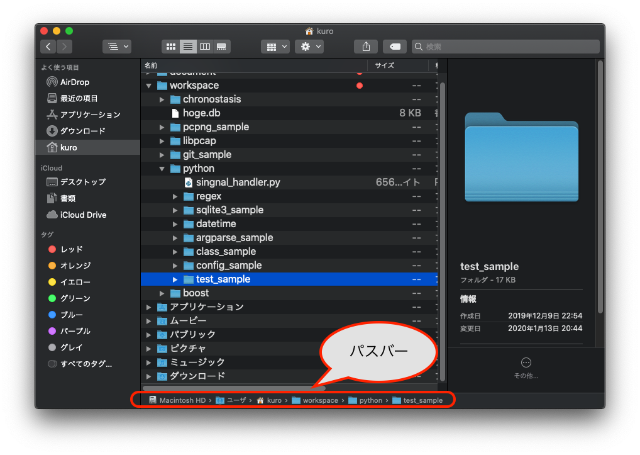The width and height of the screenshot is (640, 455).
Task: Select the パブリック folder row
Action: 289,335
